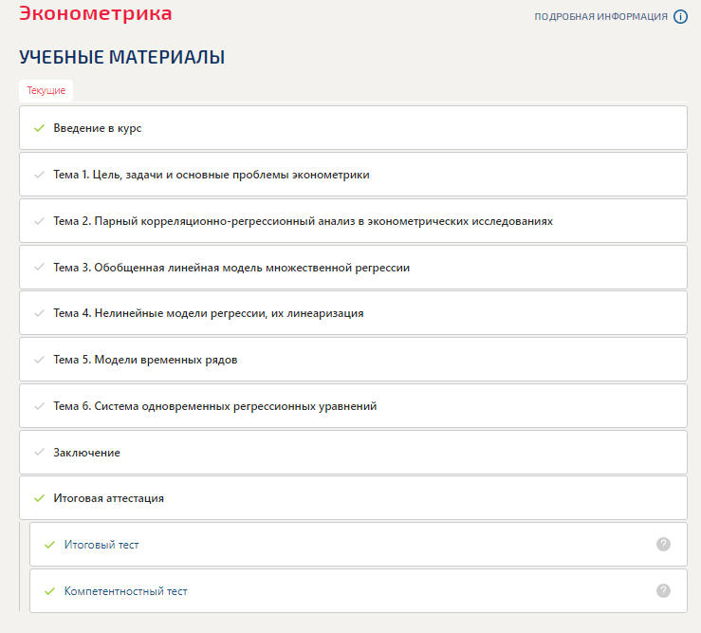Expand Тема 2. Парный корреляционно-регрессионный анализ
The image size is (701, 633).
(353, 221)
